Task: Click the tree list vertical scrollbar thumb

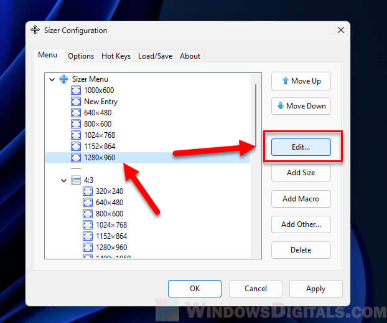Action: point(256,115)
